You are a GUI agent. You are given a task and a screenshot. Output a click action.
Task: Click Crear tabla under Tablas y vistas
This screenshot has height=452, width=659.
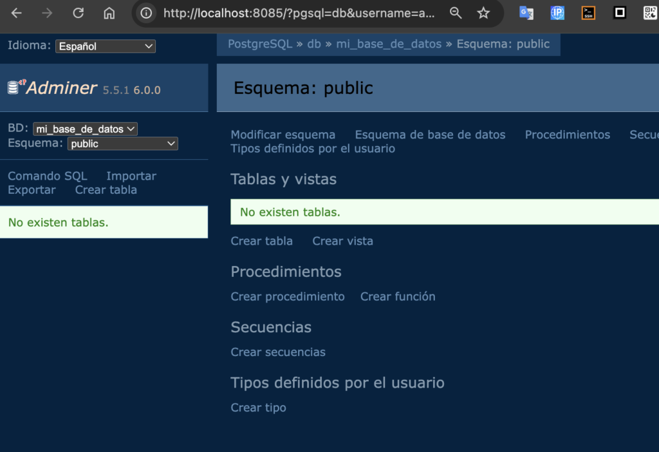[x=261, y=241]
